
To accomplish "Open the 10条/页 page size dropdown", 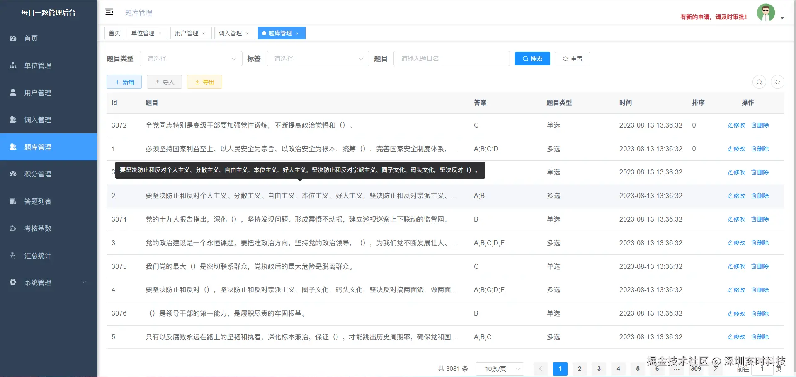I will click(500, 369).
